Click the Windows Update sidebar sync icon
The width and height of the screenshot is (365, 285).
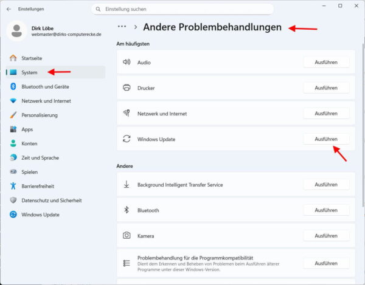pos(13,215)
